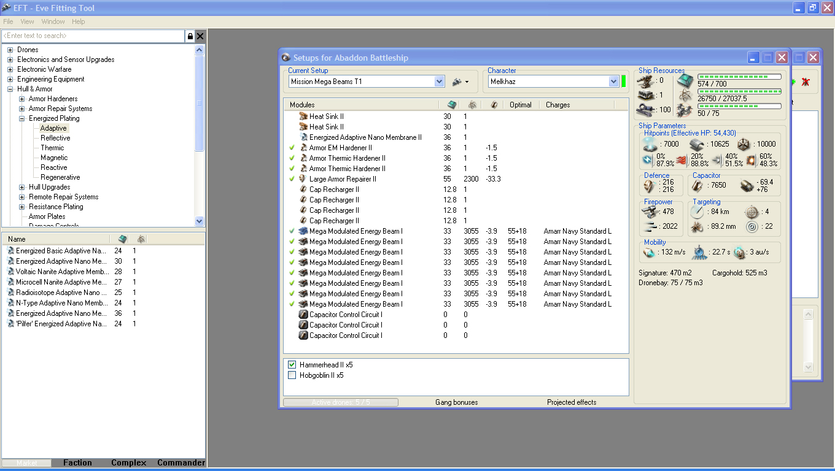Click the Optimal column header
The width and height of the screenshot is (835, 471).
tap(521, 105)
